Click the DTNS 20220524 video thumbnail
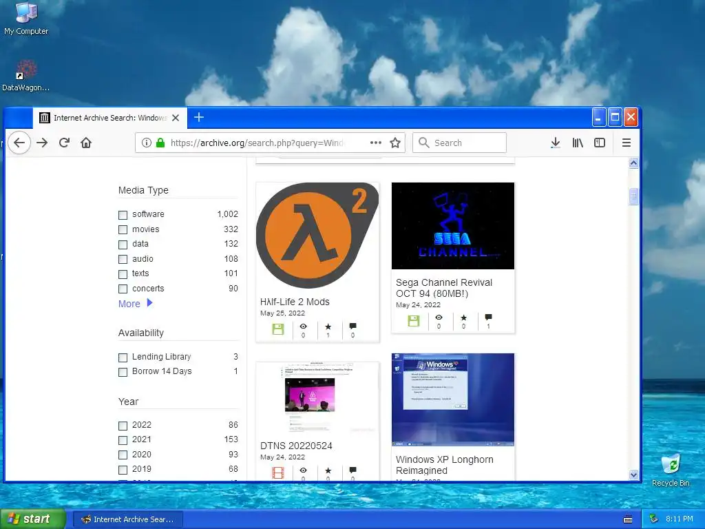The image size is (705, 529). coord(317,398)
